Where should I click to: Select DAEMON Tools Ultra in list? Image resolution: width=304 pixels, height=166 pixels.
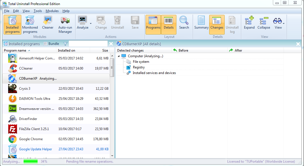click(56, 98)
